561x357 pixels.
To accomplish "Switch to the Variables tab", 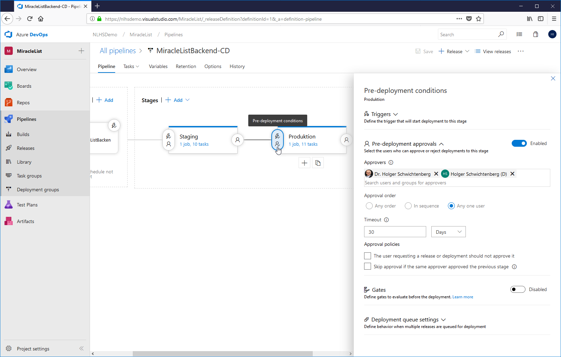I will click(158, 66).
